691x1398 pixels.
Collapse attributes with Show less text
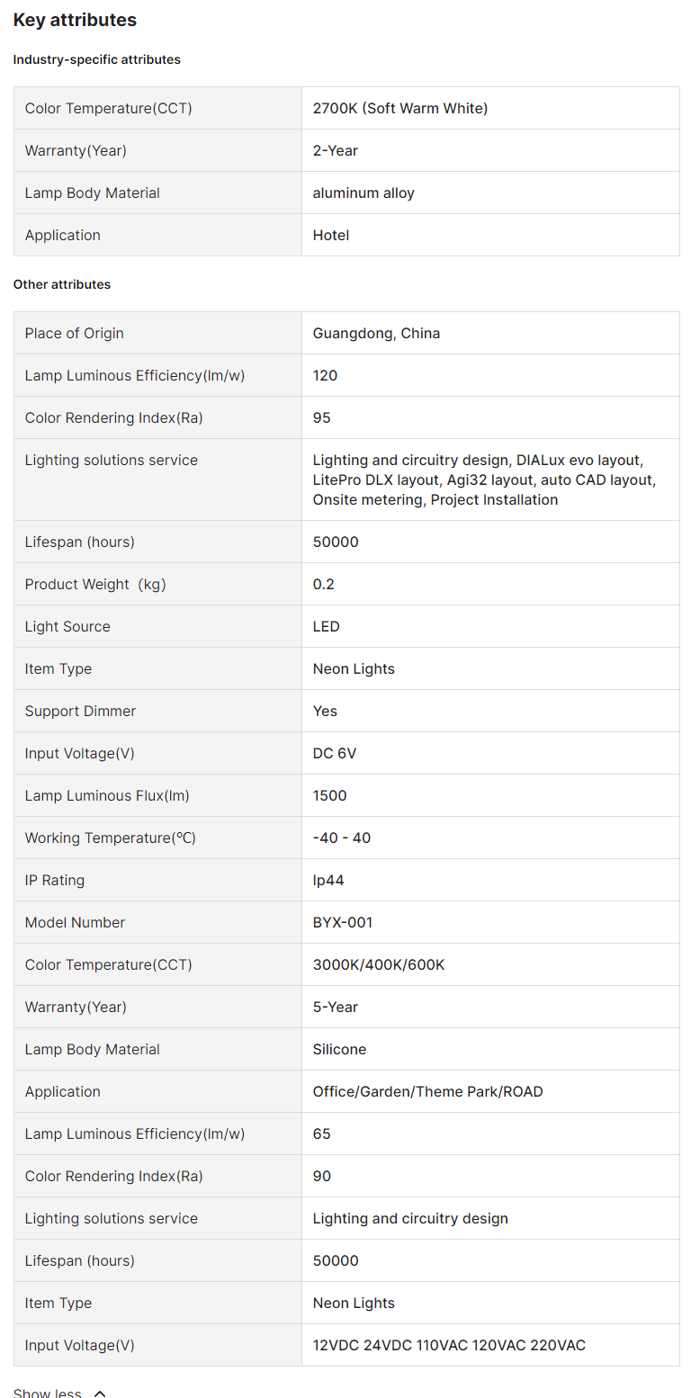[48, 1393]
